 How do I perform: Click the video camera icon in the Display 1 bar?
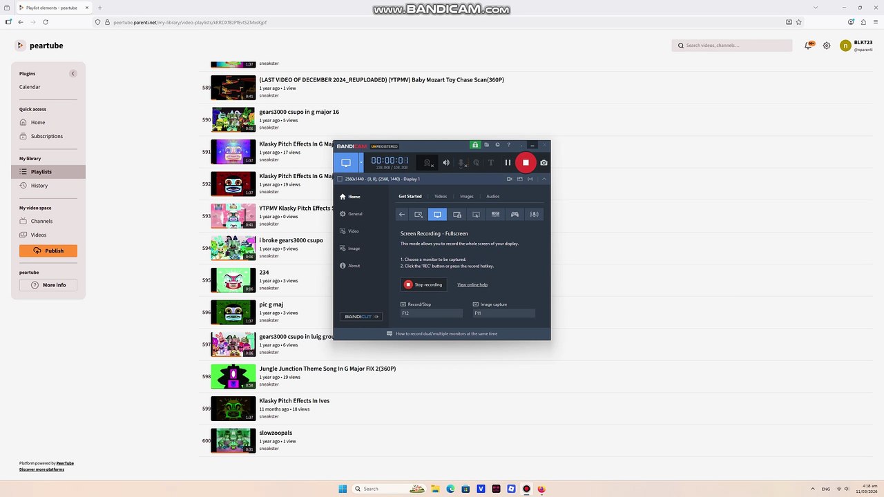pos(510,179)
